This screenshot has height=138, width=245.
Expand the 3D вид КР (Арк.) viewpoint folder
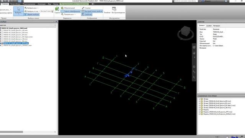(199, 105)
